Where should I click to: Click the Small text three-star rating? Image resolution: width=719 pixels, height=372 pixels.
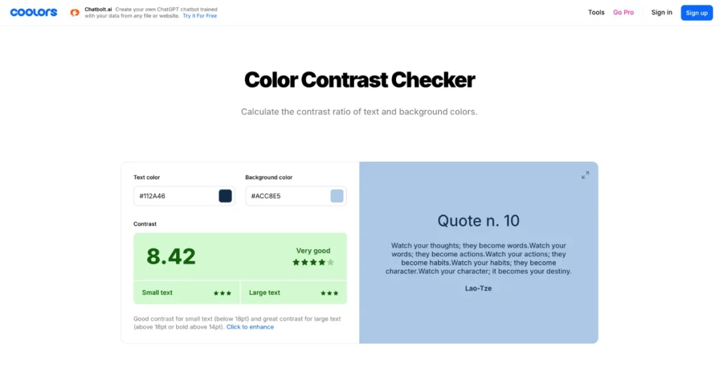223,293
